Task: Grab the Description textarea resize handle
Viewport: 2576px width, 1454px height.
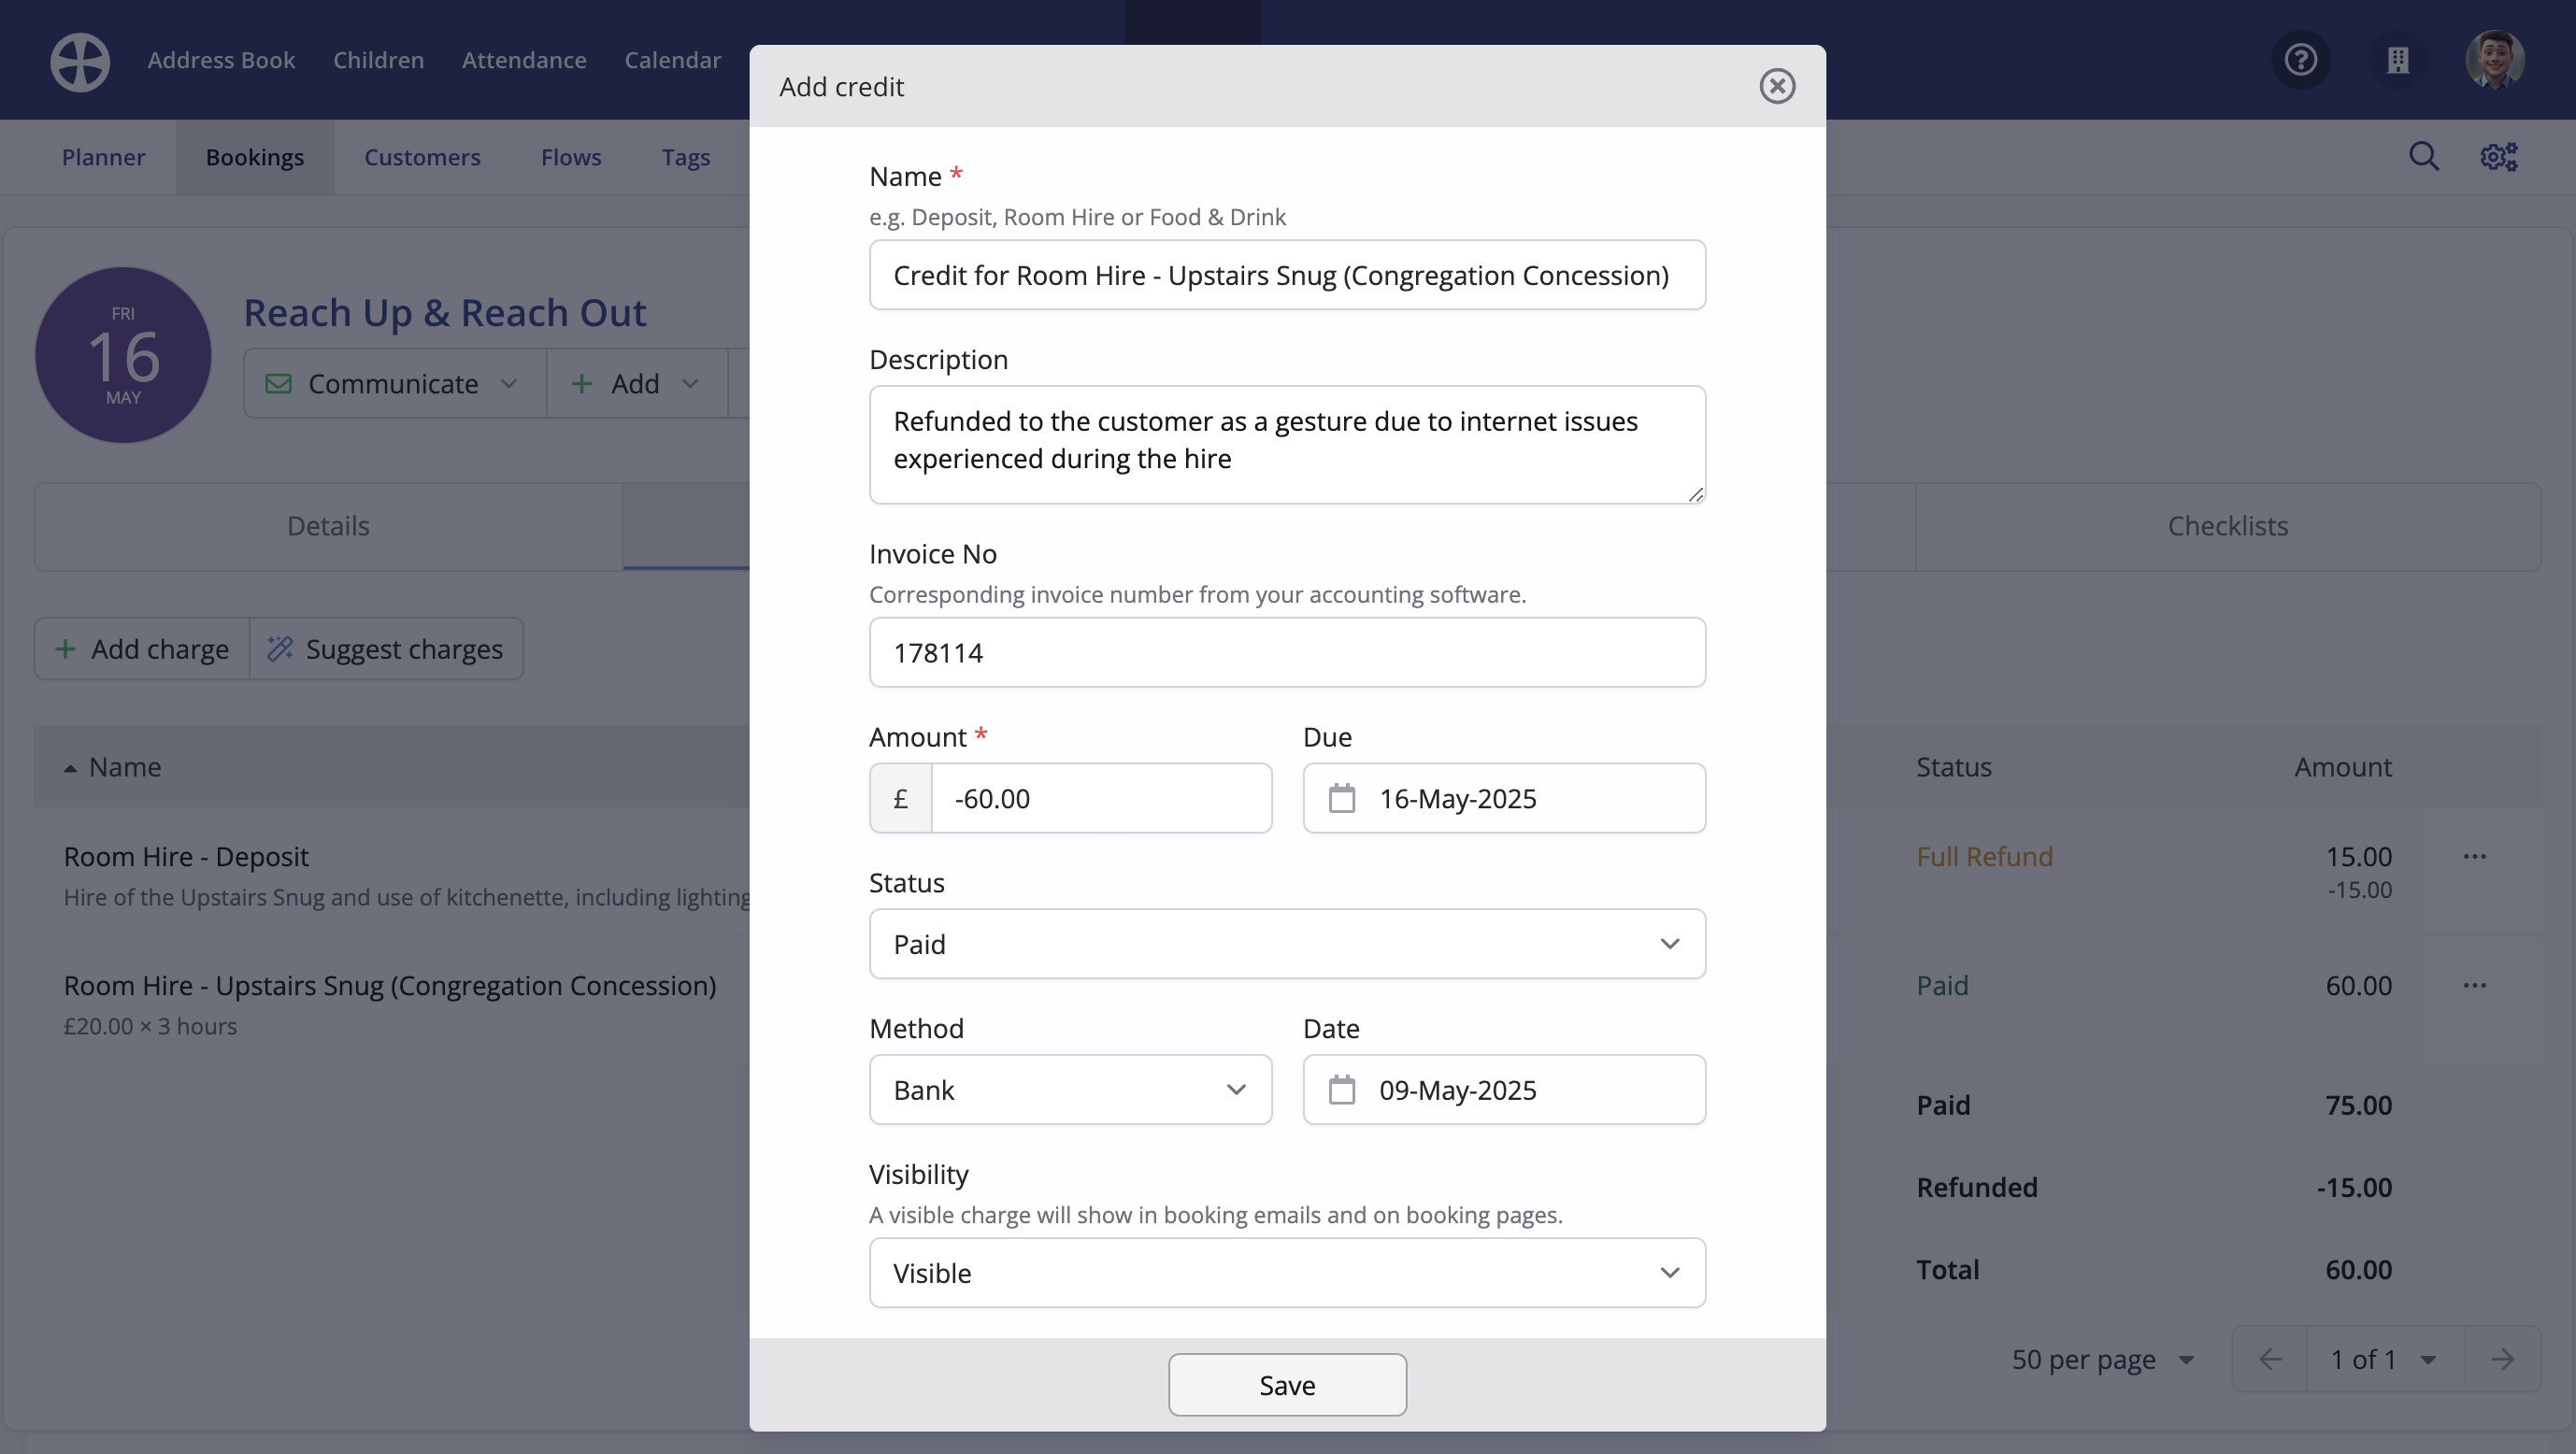Action: (x=1696, y=494)
